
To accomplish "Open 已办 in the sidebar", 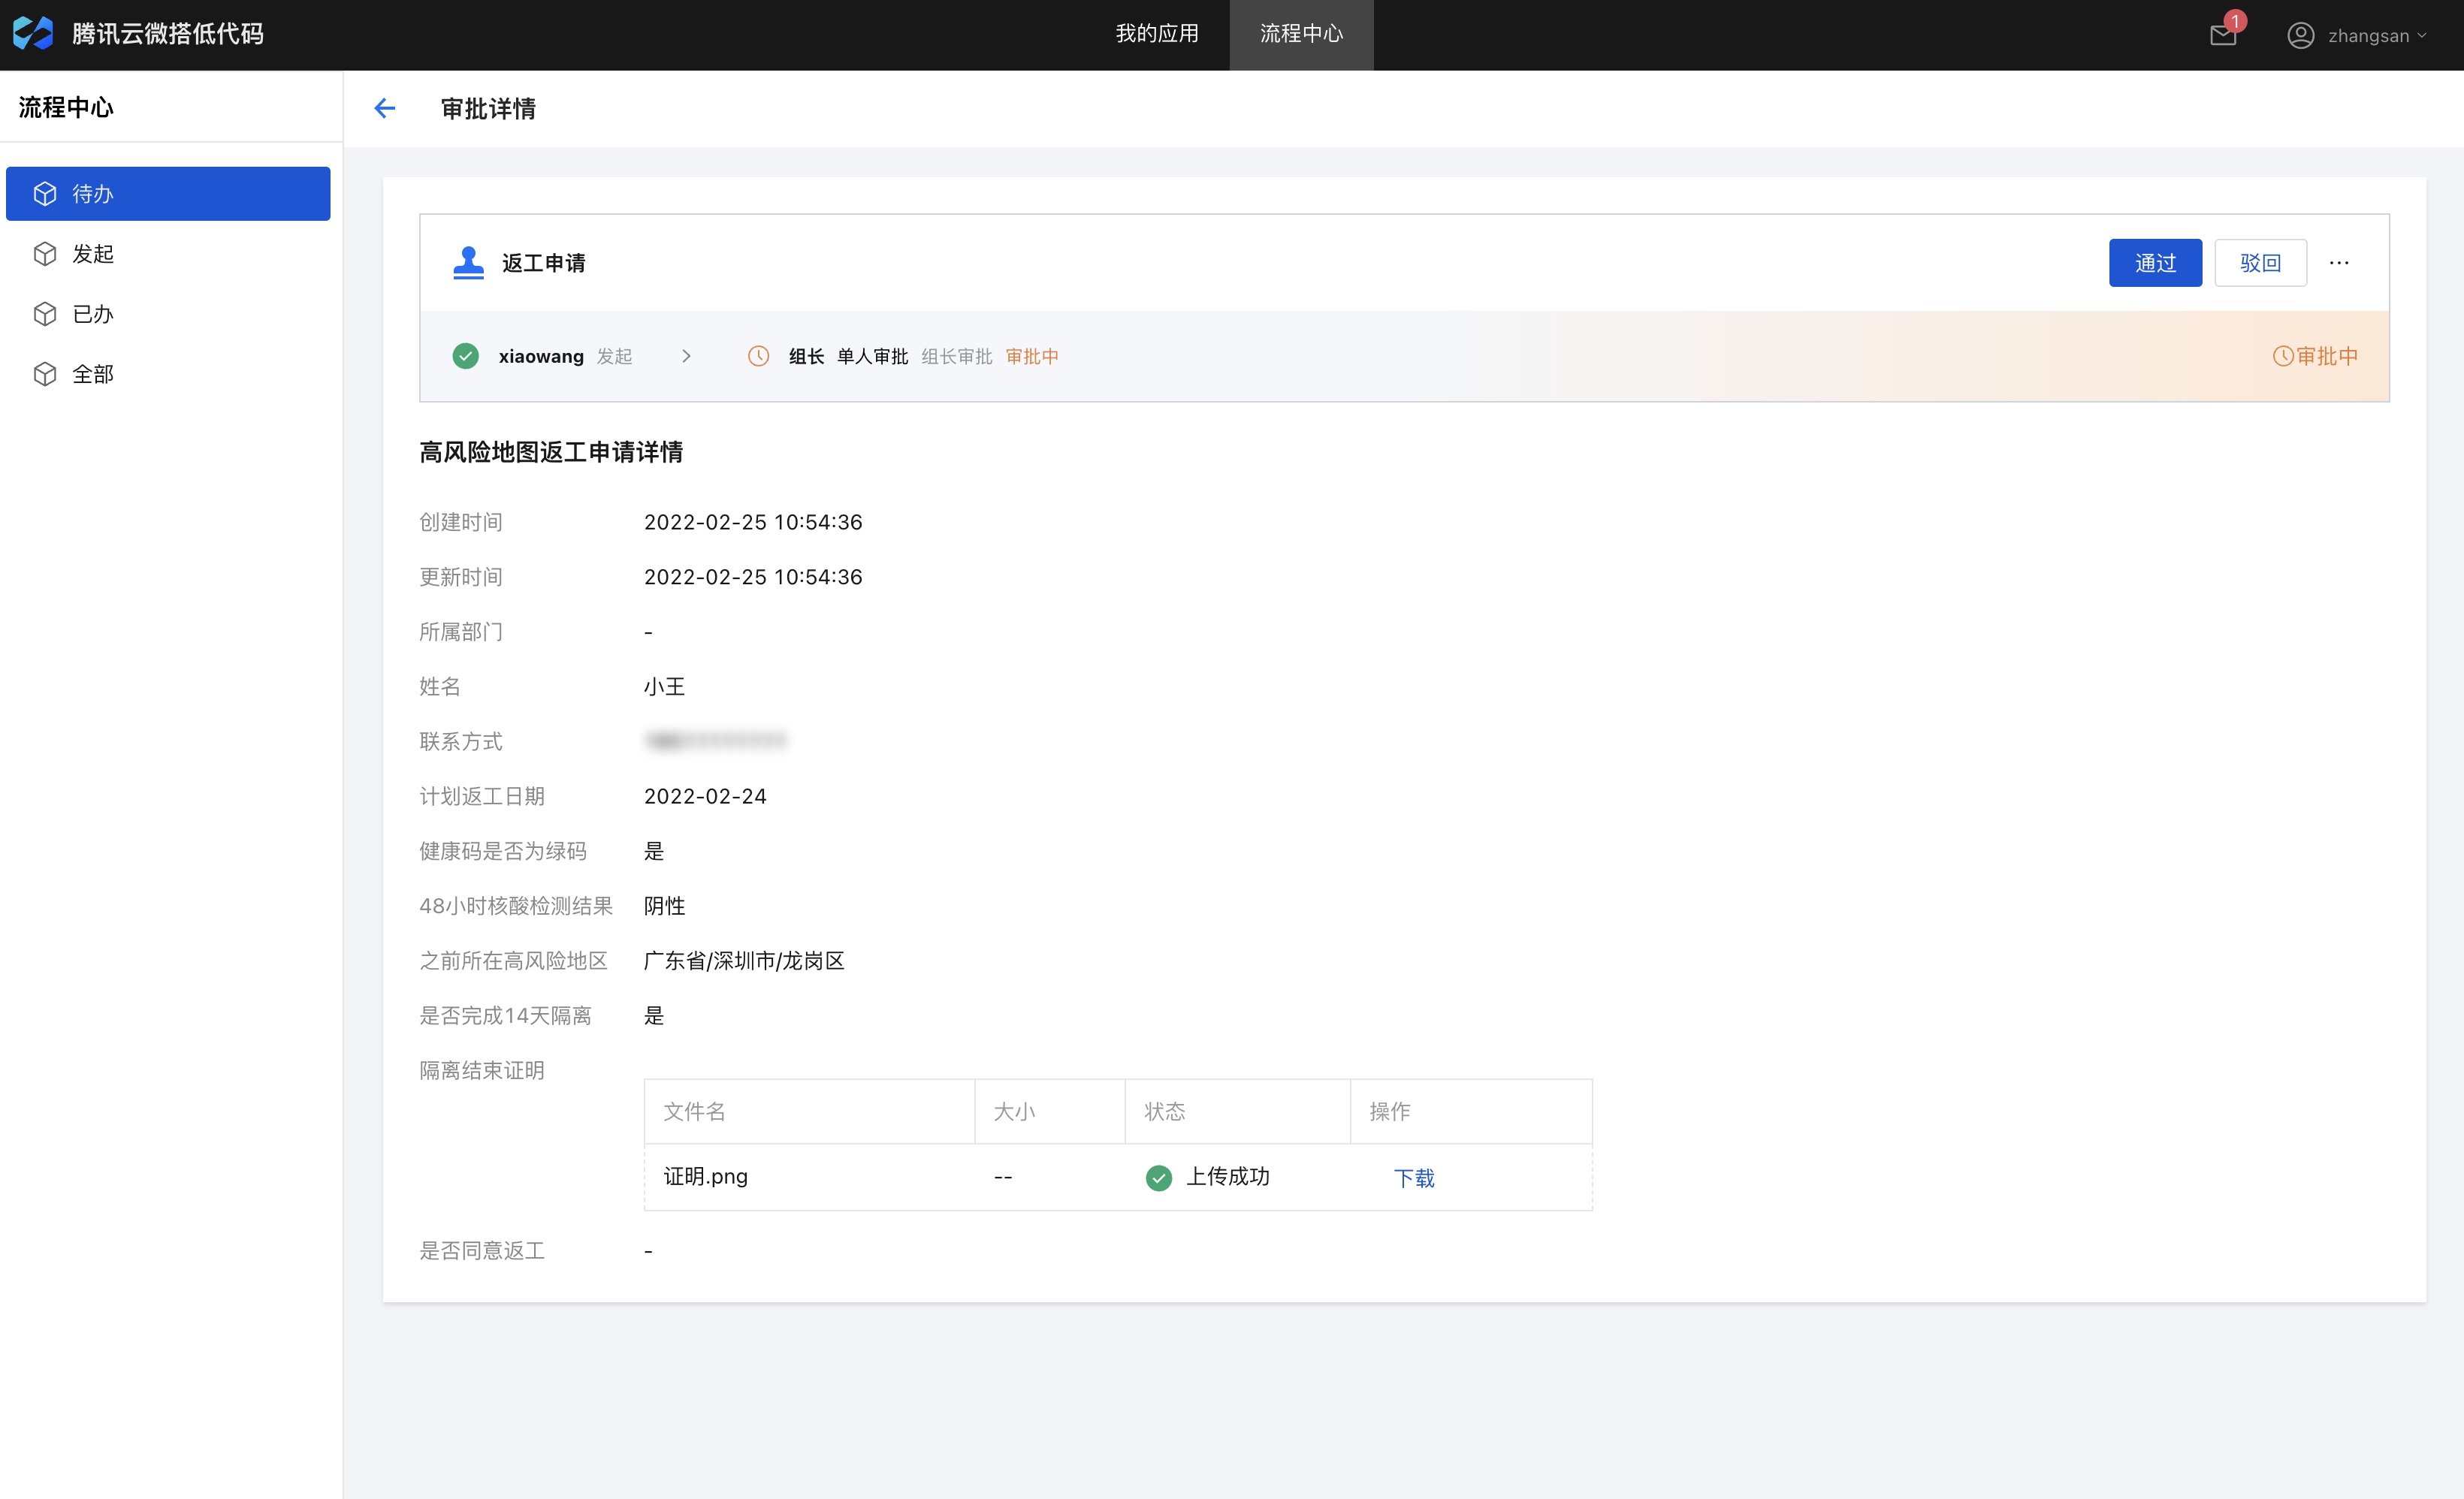I will point(92,314).
